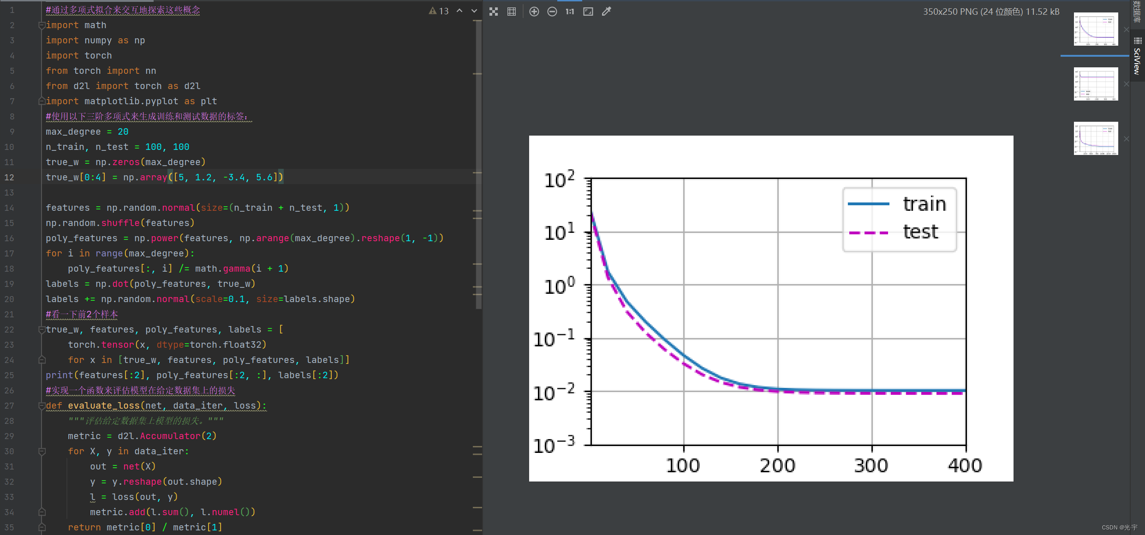
Task: Toggle the transparency chessboard in image viewer
Action: pos(494,12)
